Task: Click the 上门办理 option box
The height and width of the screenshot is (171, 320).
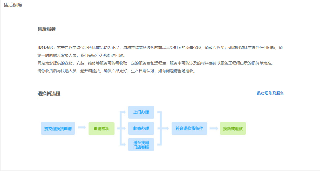Action: coord(141,112)
